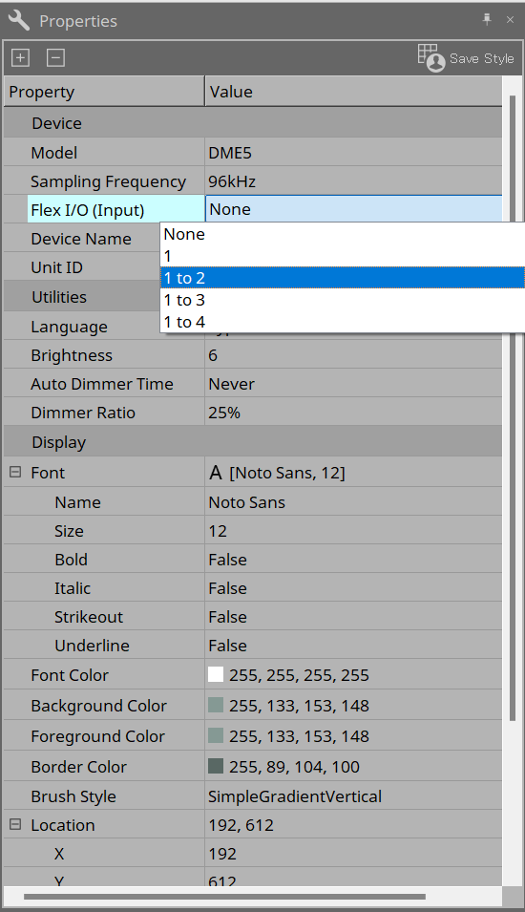Screen dimensions: 525x912
Task: Pin the Properties panel
Action: 487,20
